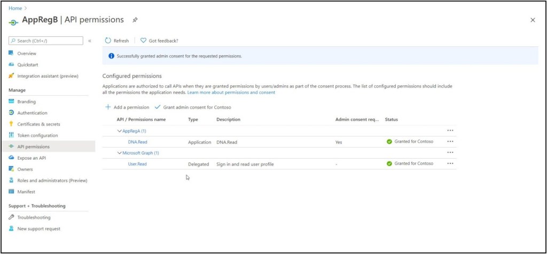
Task: Click the pin icon beside API permissions title
Action: (x=135, y=20)
